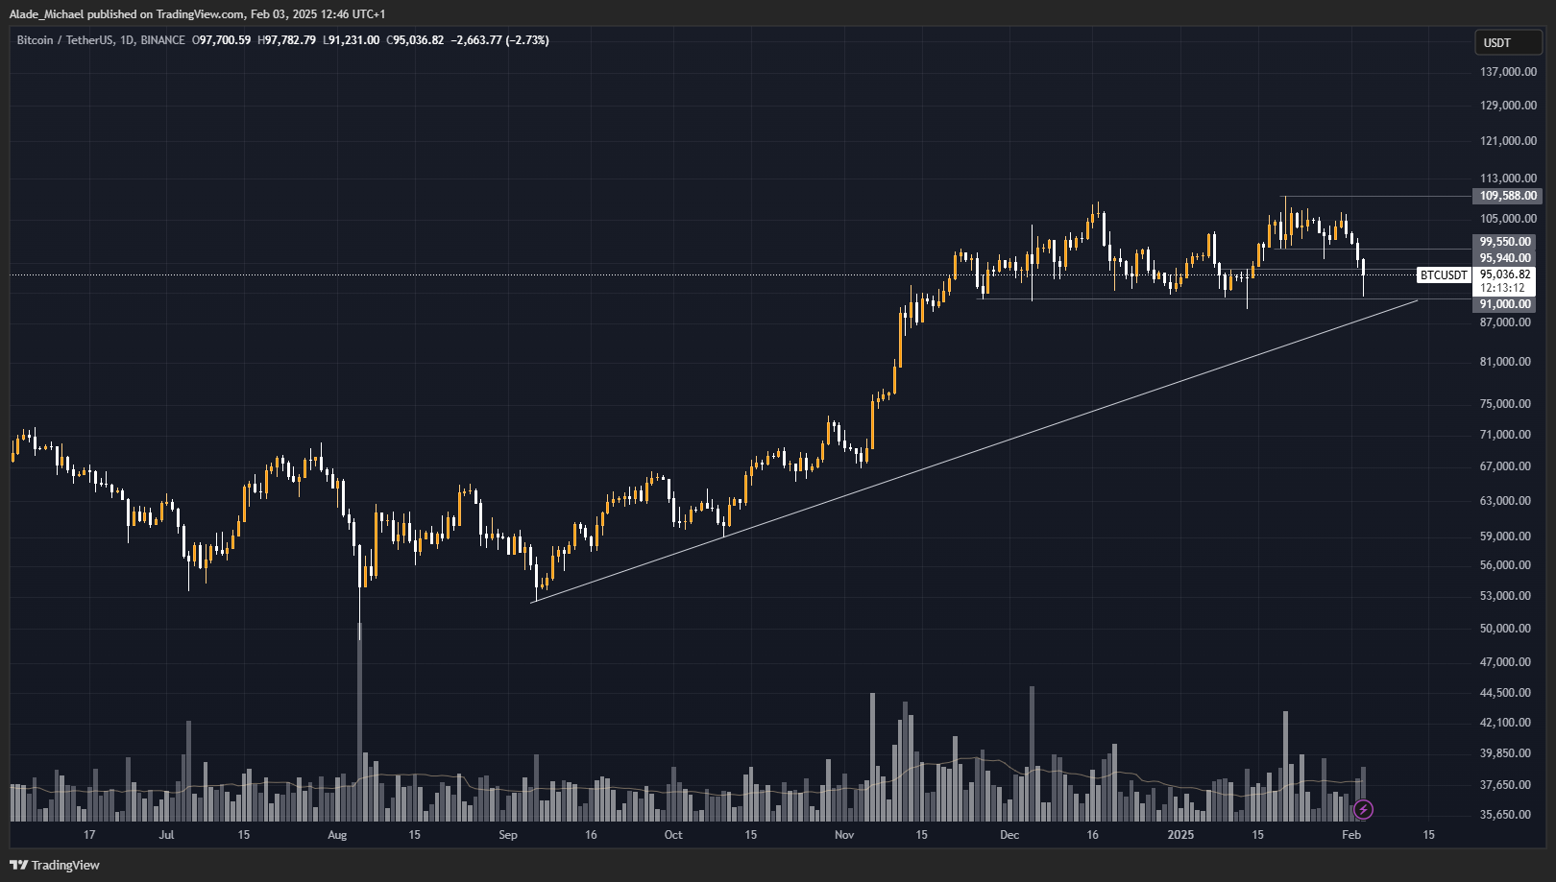
Task: Select the 99,550.00 price level label
Action: (x=1504, y=242)
